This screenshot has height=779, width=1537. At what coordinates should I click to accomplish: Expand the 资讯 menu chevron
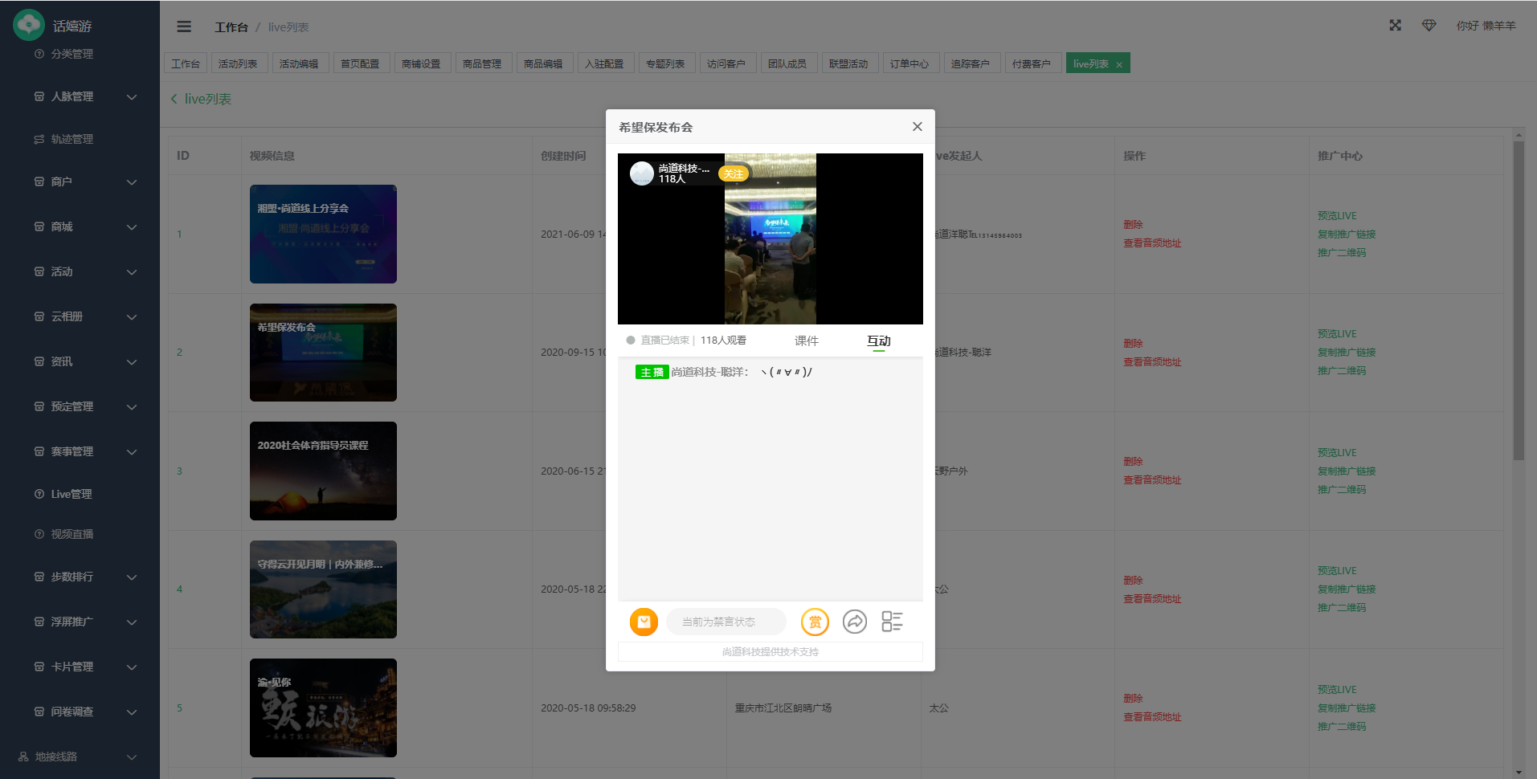[132, 362]
